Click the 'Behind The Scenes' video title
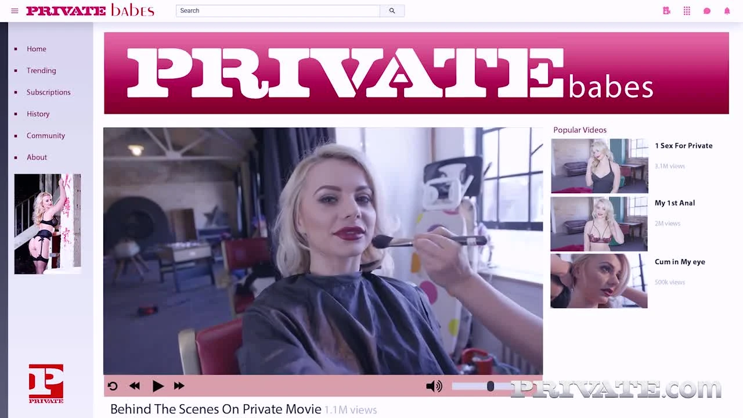743x418 pixels. [215, 409]
